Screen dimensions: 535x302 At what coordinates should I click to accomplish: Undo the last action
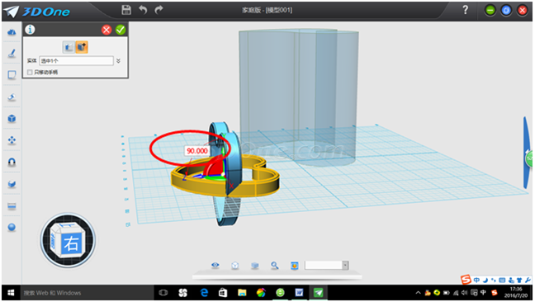(143, 10)
